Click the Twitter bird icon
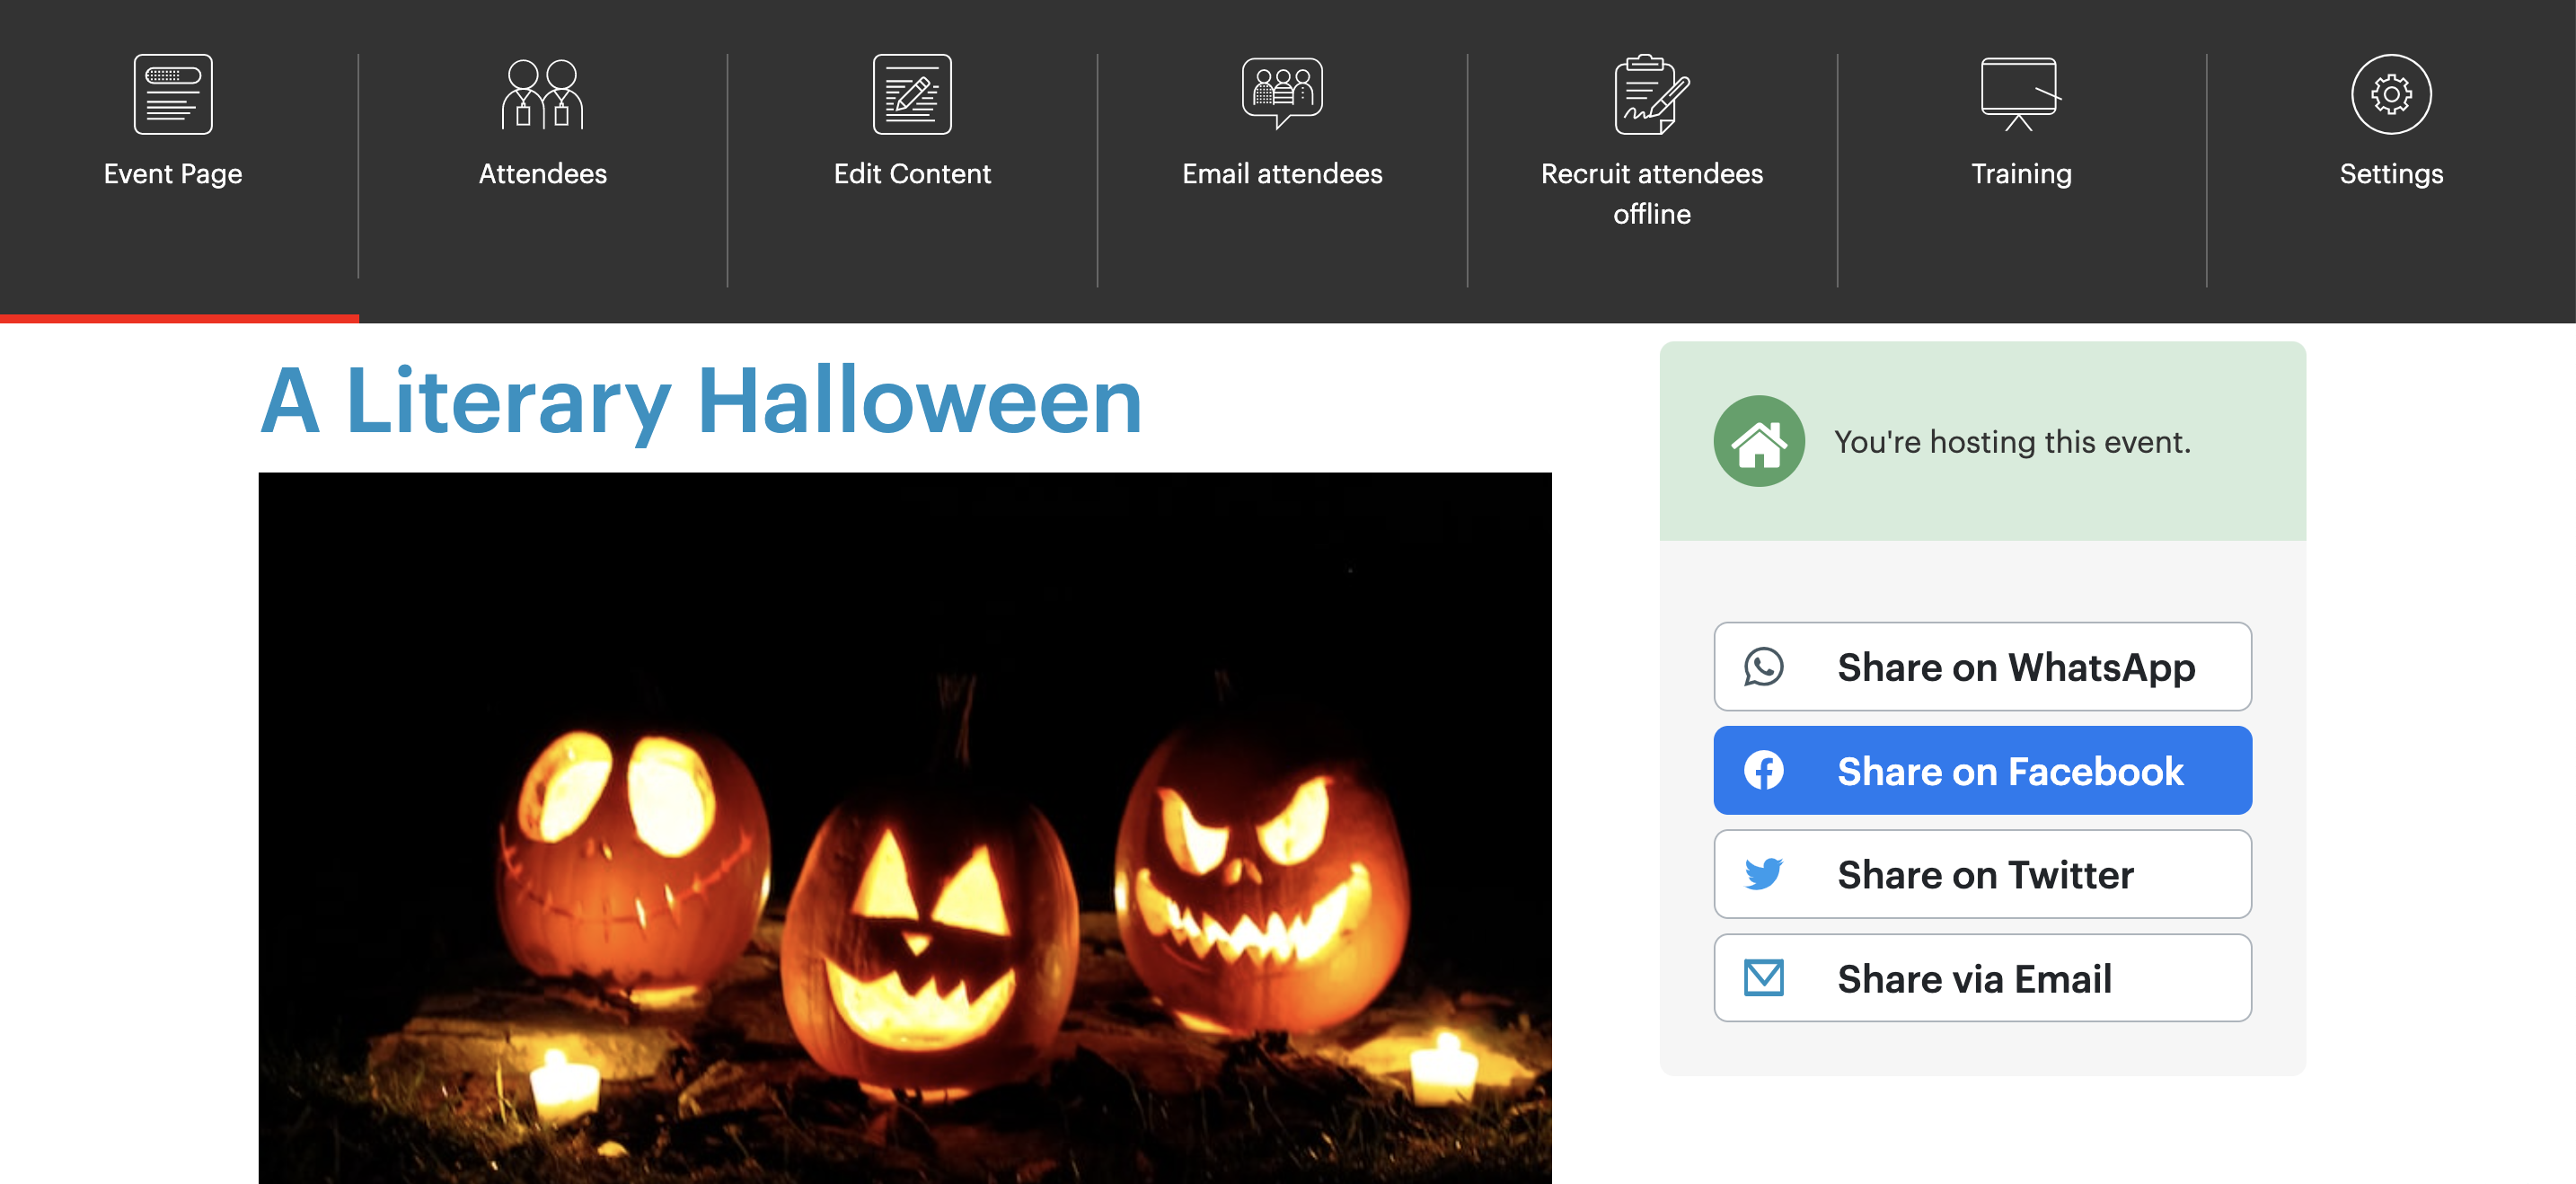Screen dimensions: 2576x1184 1763,874
